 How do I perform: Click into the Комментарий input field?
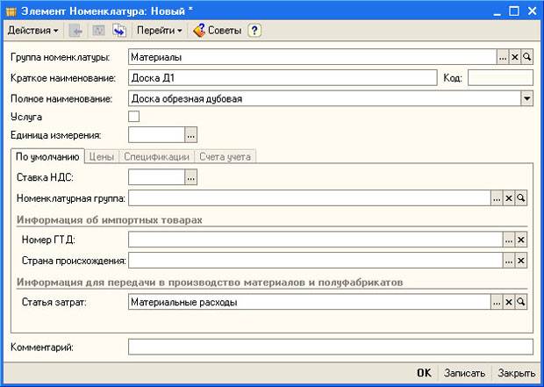click(330, 347)
